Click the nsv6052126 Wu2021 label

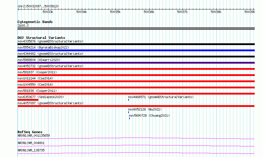tap(145, 109)
